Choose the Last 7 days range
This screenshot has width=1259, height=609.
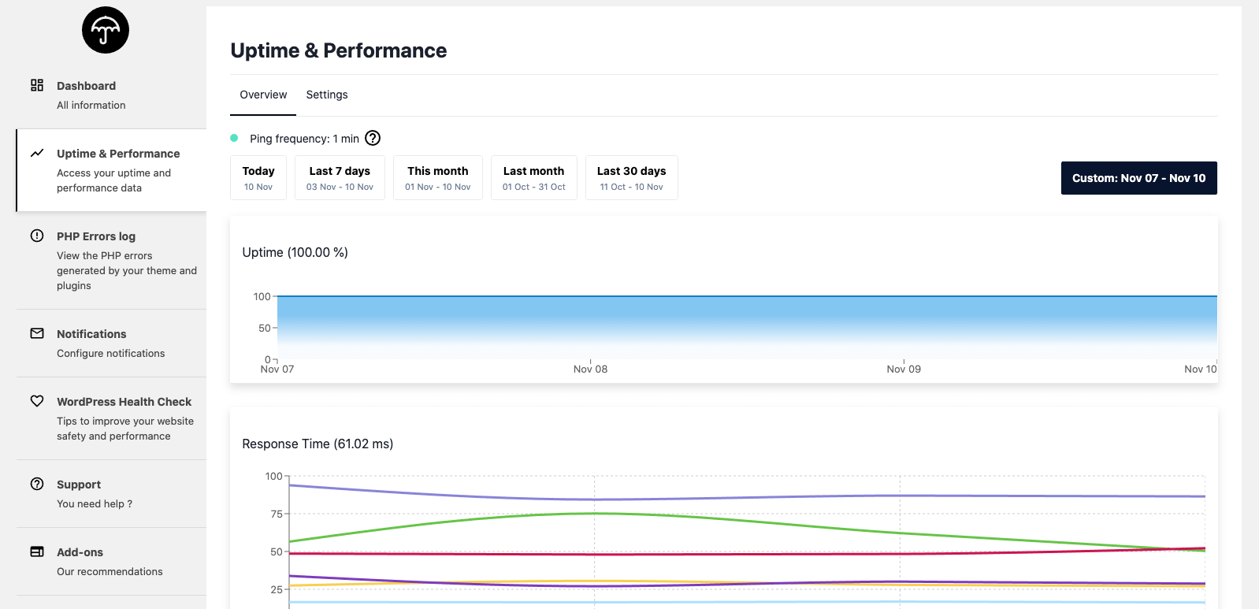340,178
